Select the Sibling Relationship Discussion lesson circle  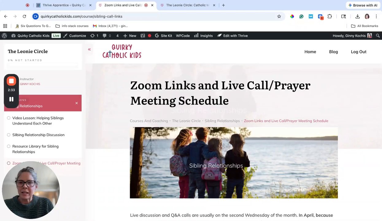pos(9,135)
